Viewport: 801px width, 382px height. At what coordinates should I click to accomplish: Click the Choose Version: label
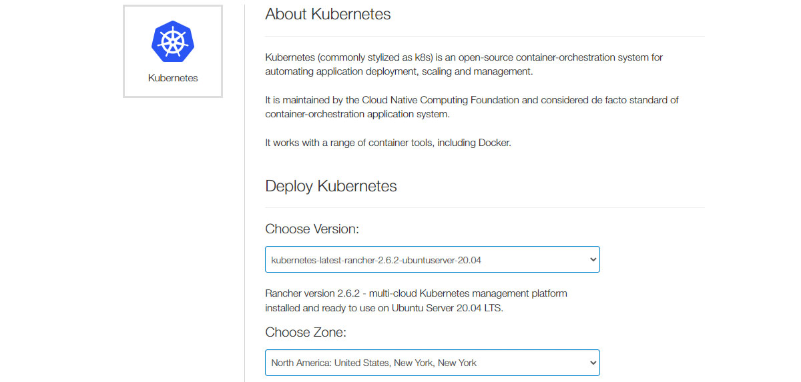click(x=312, y=229)
